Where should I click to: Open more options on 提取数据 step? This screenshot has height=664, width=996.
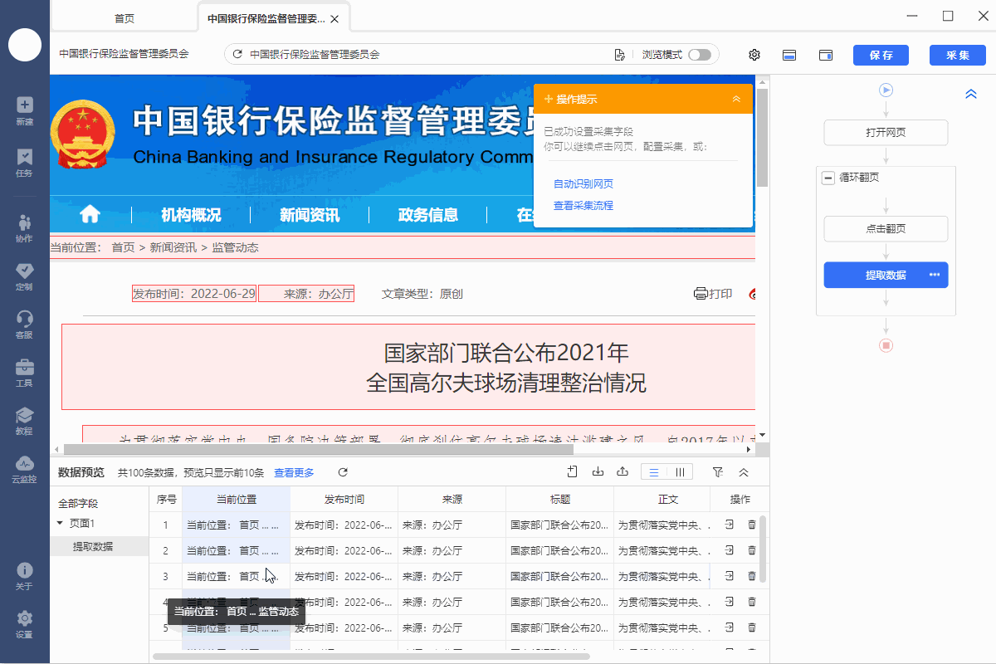pyautogui.click(x=935, y=276)
